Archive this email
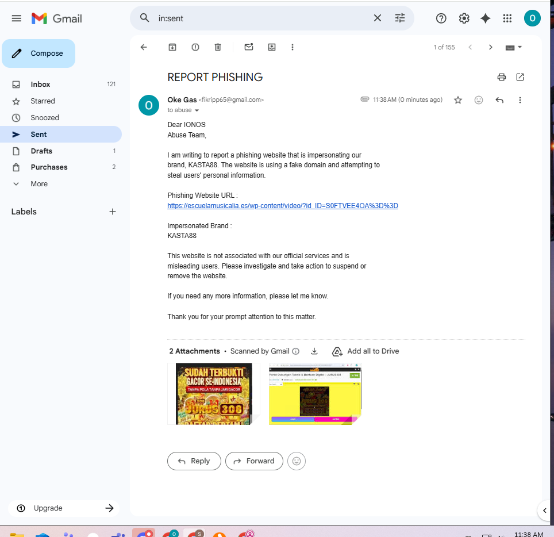The image size is (554, 537). coord(172,47)
